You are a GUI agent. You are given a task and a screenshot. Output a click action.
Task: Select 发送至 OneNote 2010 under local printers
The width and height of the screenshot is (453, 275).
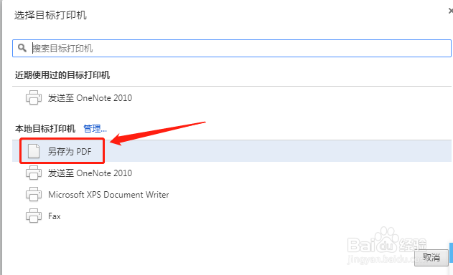click(90, 173)
